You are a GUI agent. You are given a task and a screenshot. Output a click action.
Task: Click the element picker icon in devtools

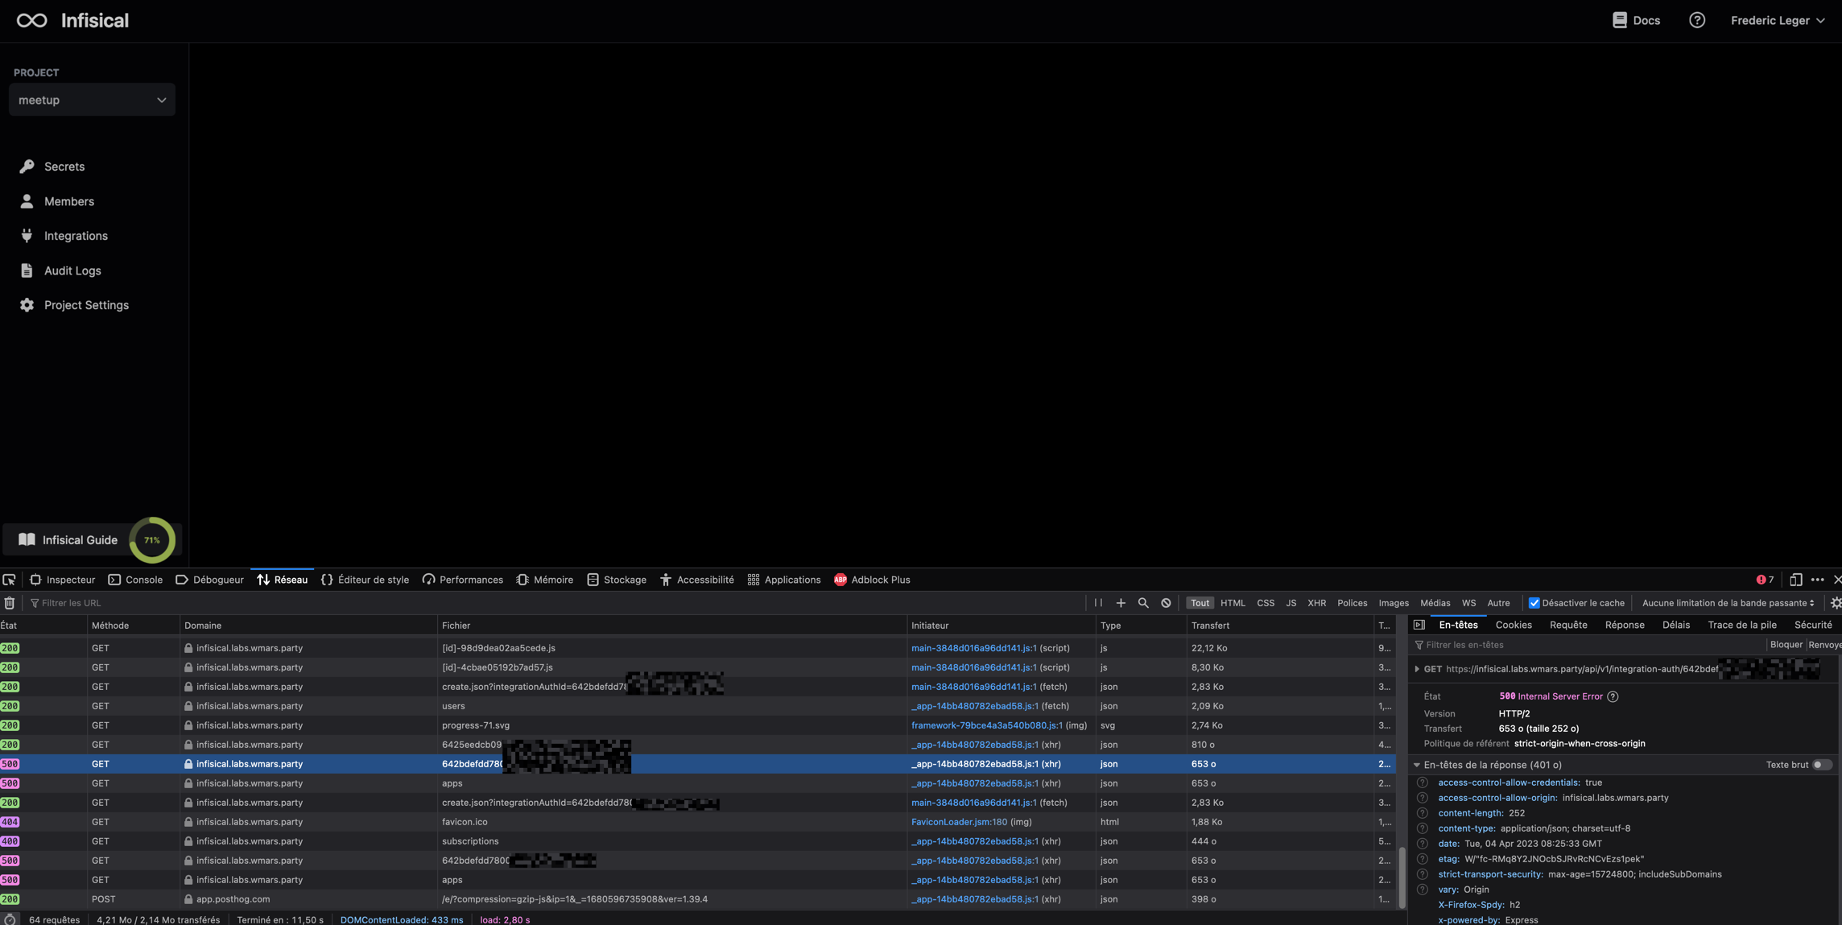pos(10,580)
